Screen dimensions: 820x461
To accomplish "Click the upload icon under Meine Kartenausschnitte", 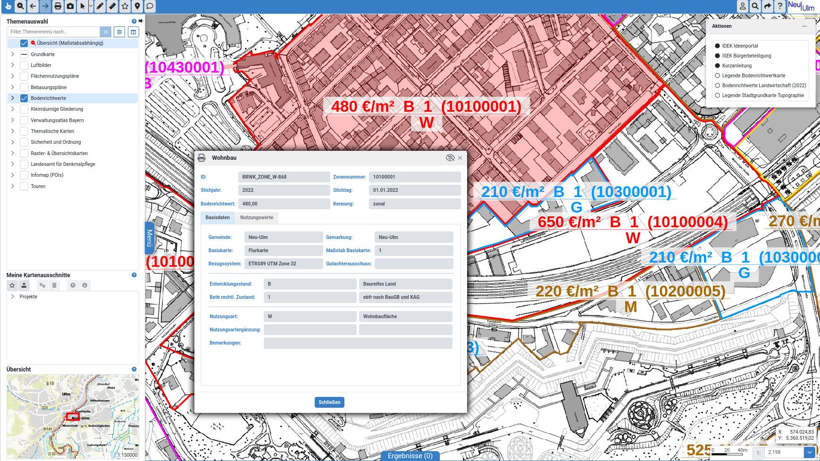I will tap(24, 285).
